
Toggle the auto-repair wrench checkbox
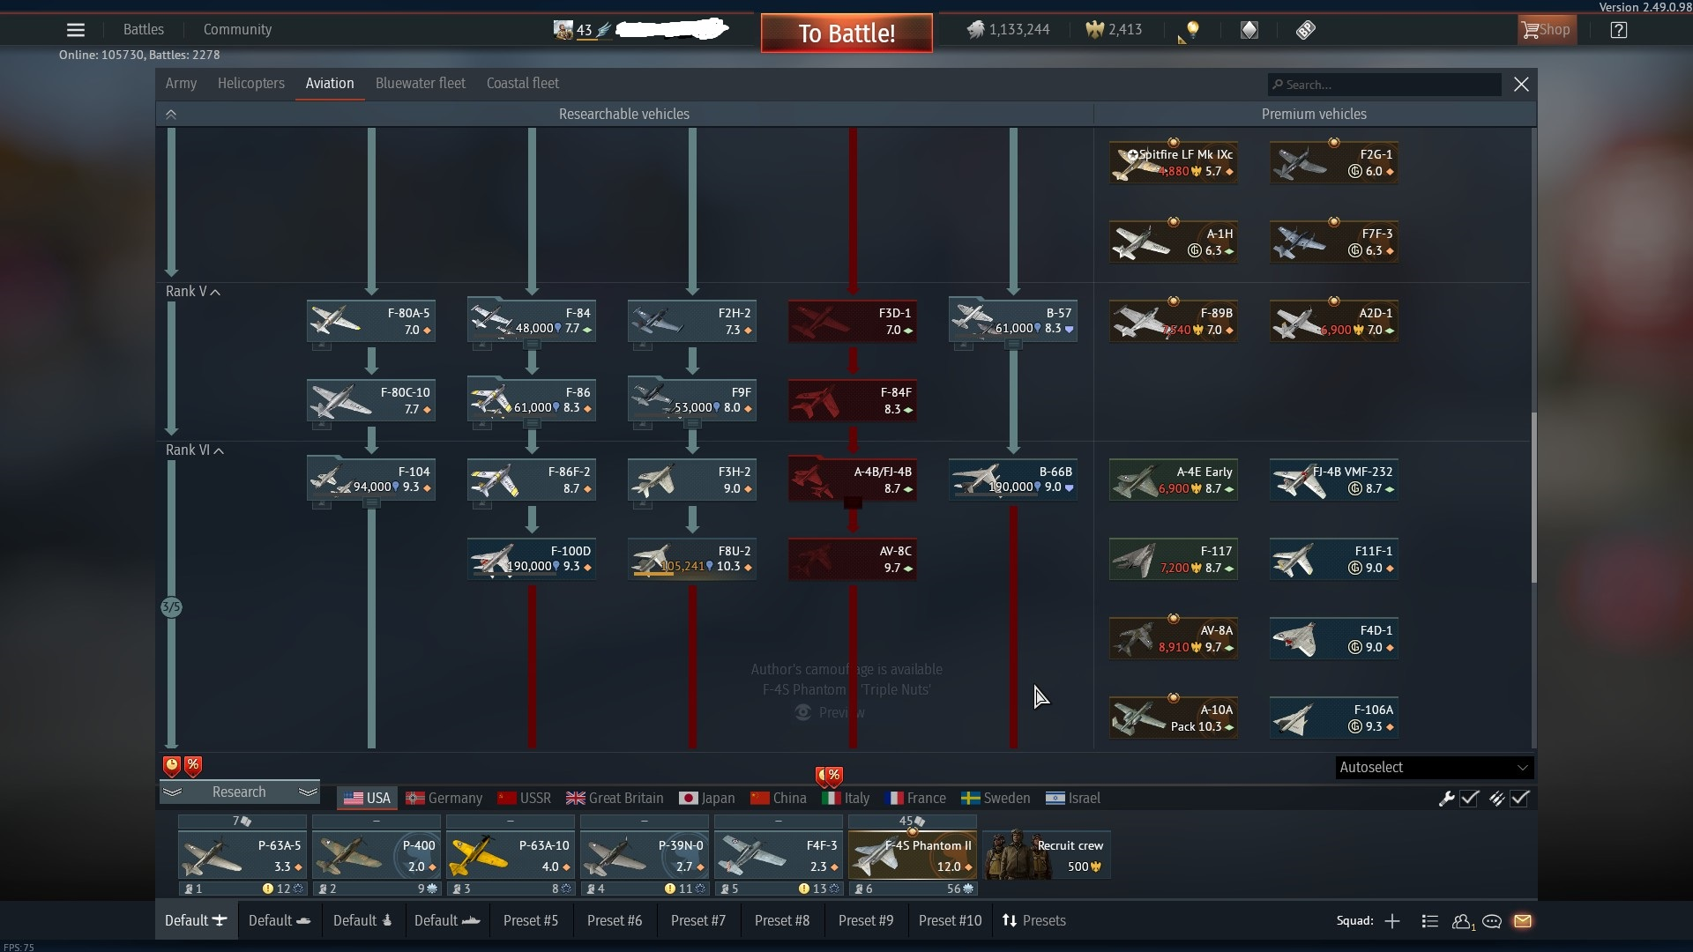click(x=1469, y=799)
